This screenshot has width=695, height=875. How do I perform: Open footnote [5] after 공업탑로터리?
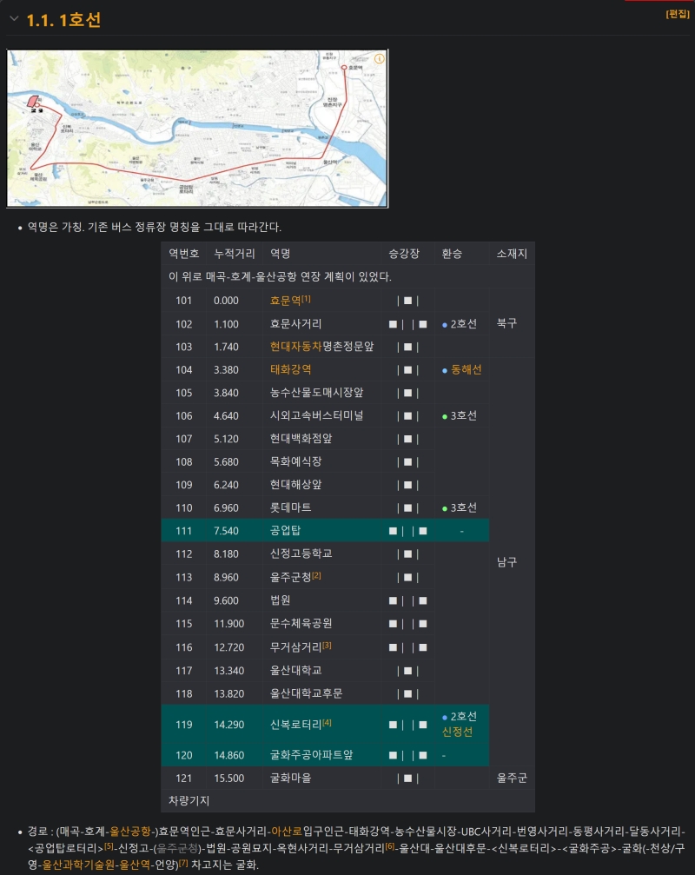[x=109, y=846]
